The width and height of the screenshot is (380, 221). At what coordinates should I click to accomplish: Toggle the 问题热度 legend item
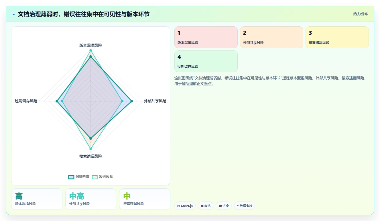coord(79,177)
